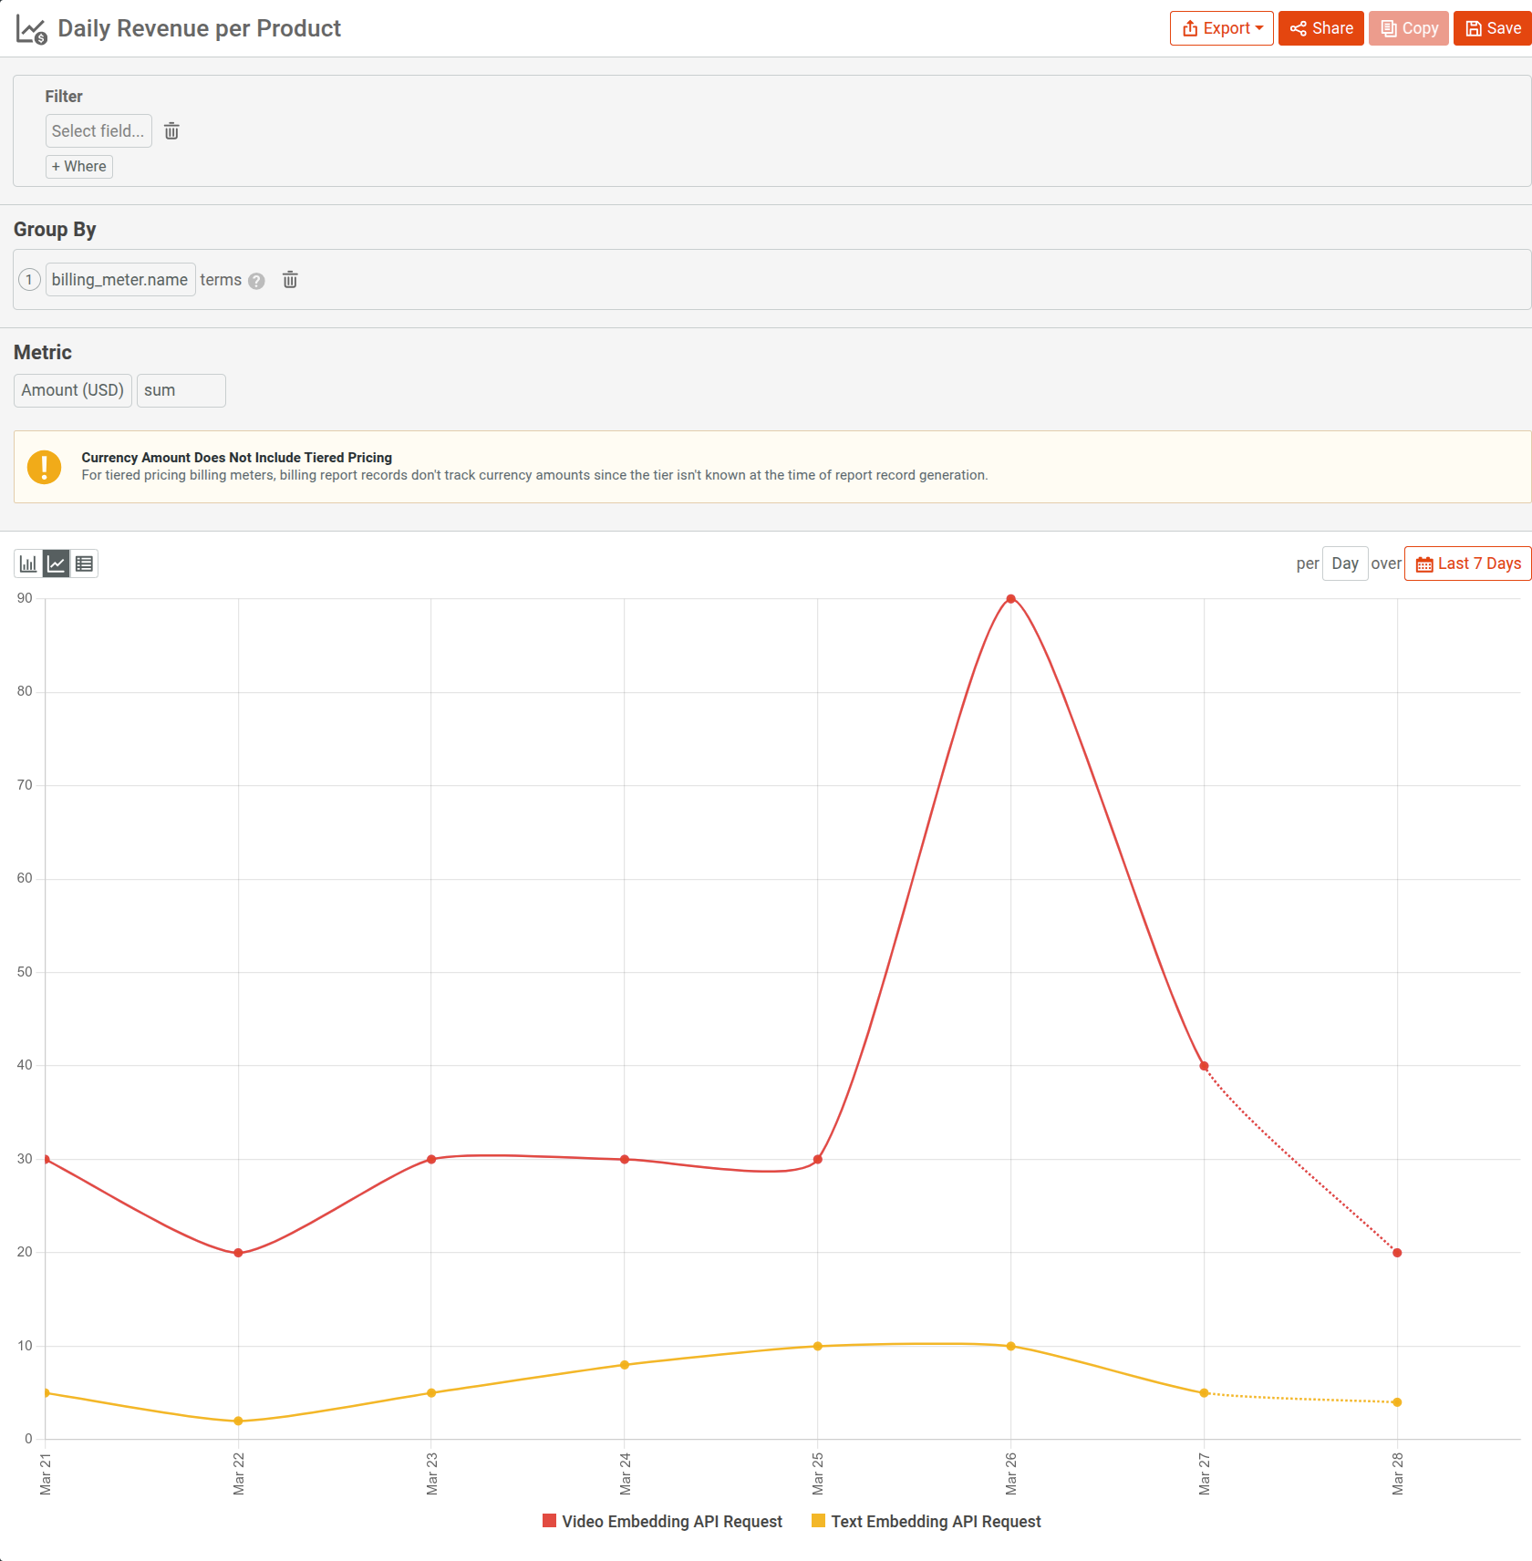
Task: Switch to table view
Action: coord(84,563)
